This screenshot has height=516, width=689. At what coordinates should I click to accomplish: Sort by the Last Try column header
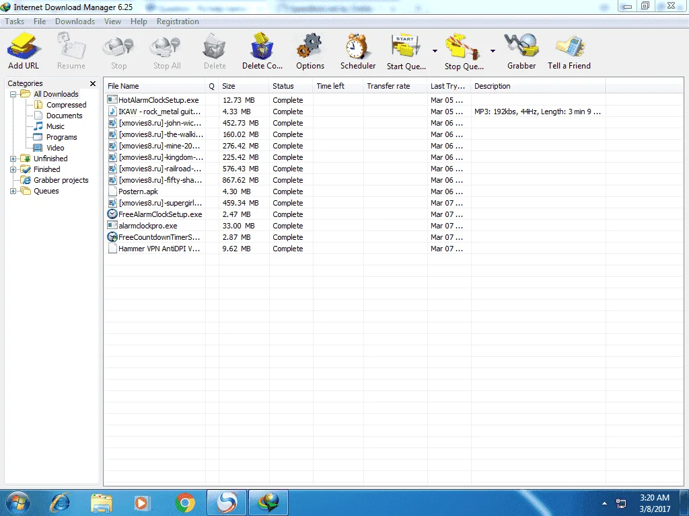pyautogui.click(x=449, y=86)
